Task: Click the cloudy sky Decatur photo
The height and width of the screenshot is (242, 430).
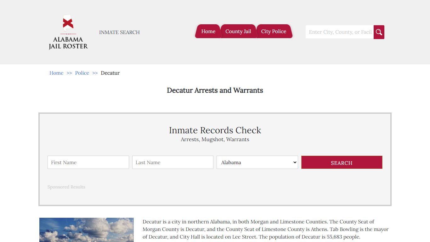Action: [x=87, y=230]
